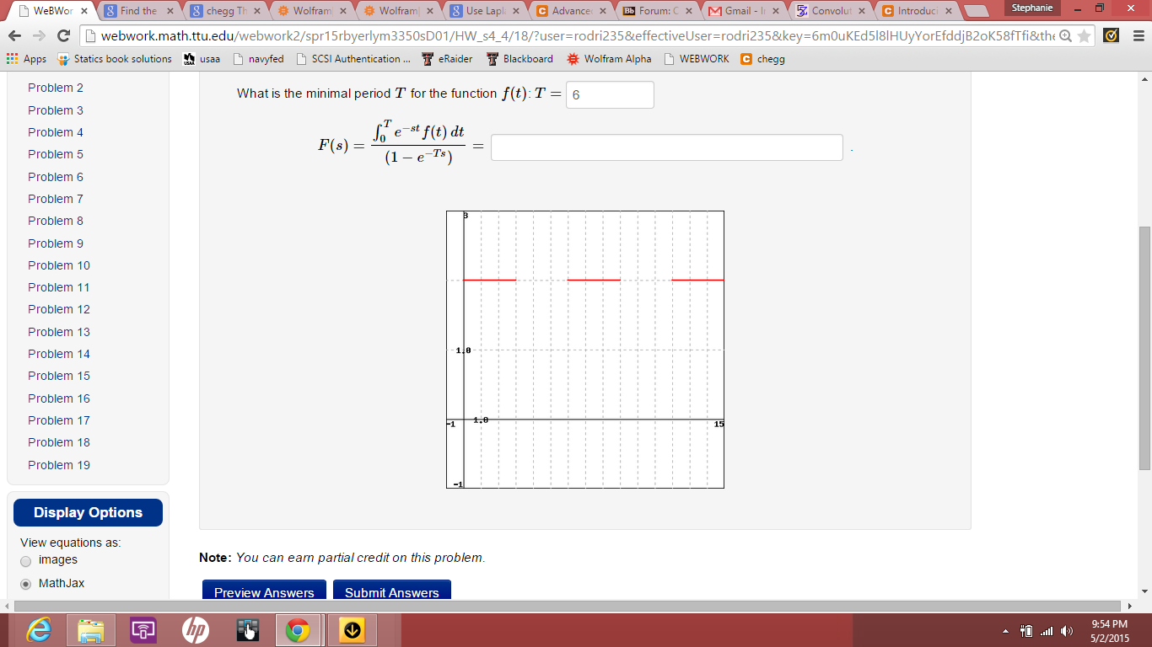This screenshot has height=647, width=1152.
Task: Expand the hidden icons tray arrow
Action: [x=1004, y=629]
